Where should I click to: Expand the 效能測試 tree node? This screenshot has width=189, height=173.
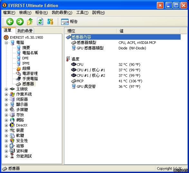click(6, 156)
